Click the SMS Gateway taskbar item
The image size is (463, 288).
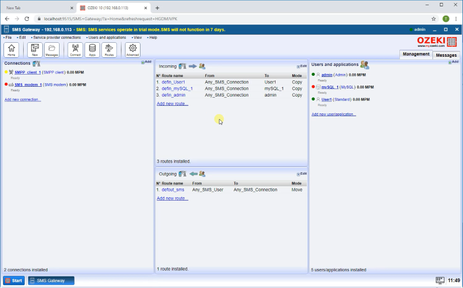click(51, 280)
